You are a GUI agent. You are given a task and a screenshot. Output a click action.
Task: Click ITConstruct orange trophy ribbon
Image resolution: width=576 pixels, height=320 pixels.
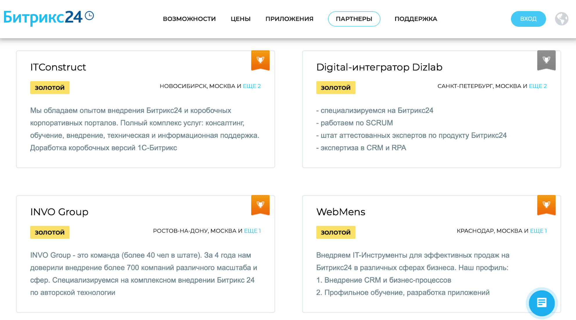pos(260,60)
